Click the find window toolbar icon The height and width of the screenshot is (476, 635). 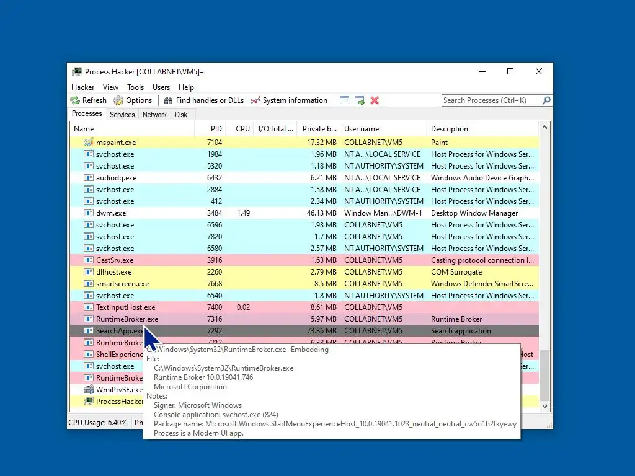tap(344, 100)
